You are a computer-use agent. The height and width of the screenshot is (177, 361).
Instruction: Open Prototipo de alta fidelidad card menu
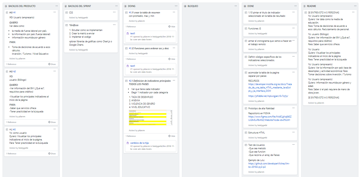[x=293, y=108]
